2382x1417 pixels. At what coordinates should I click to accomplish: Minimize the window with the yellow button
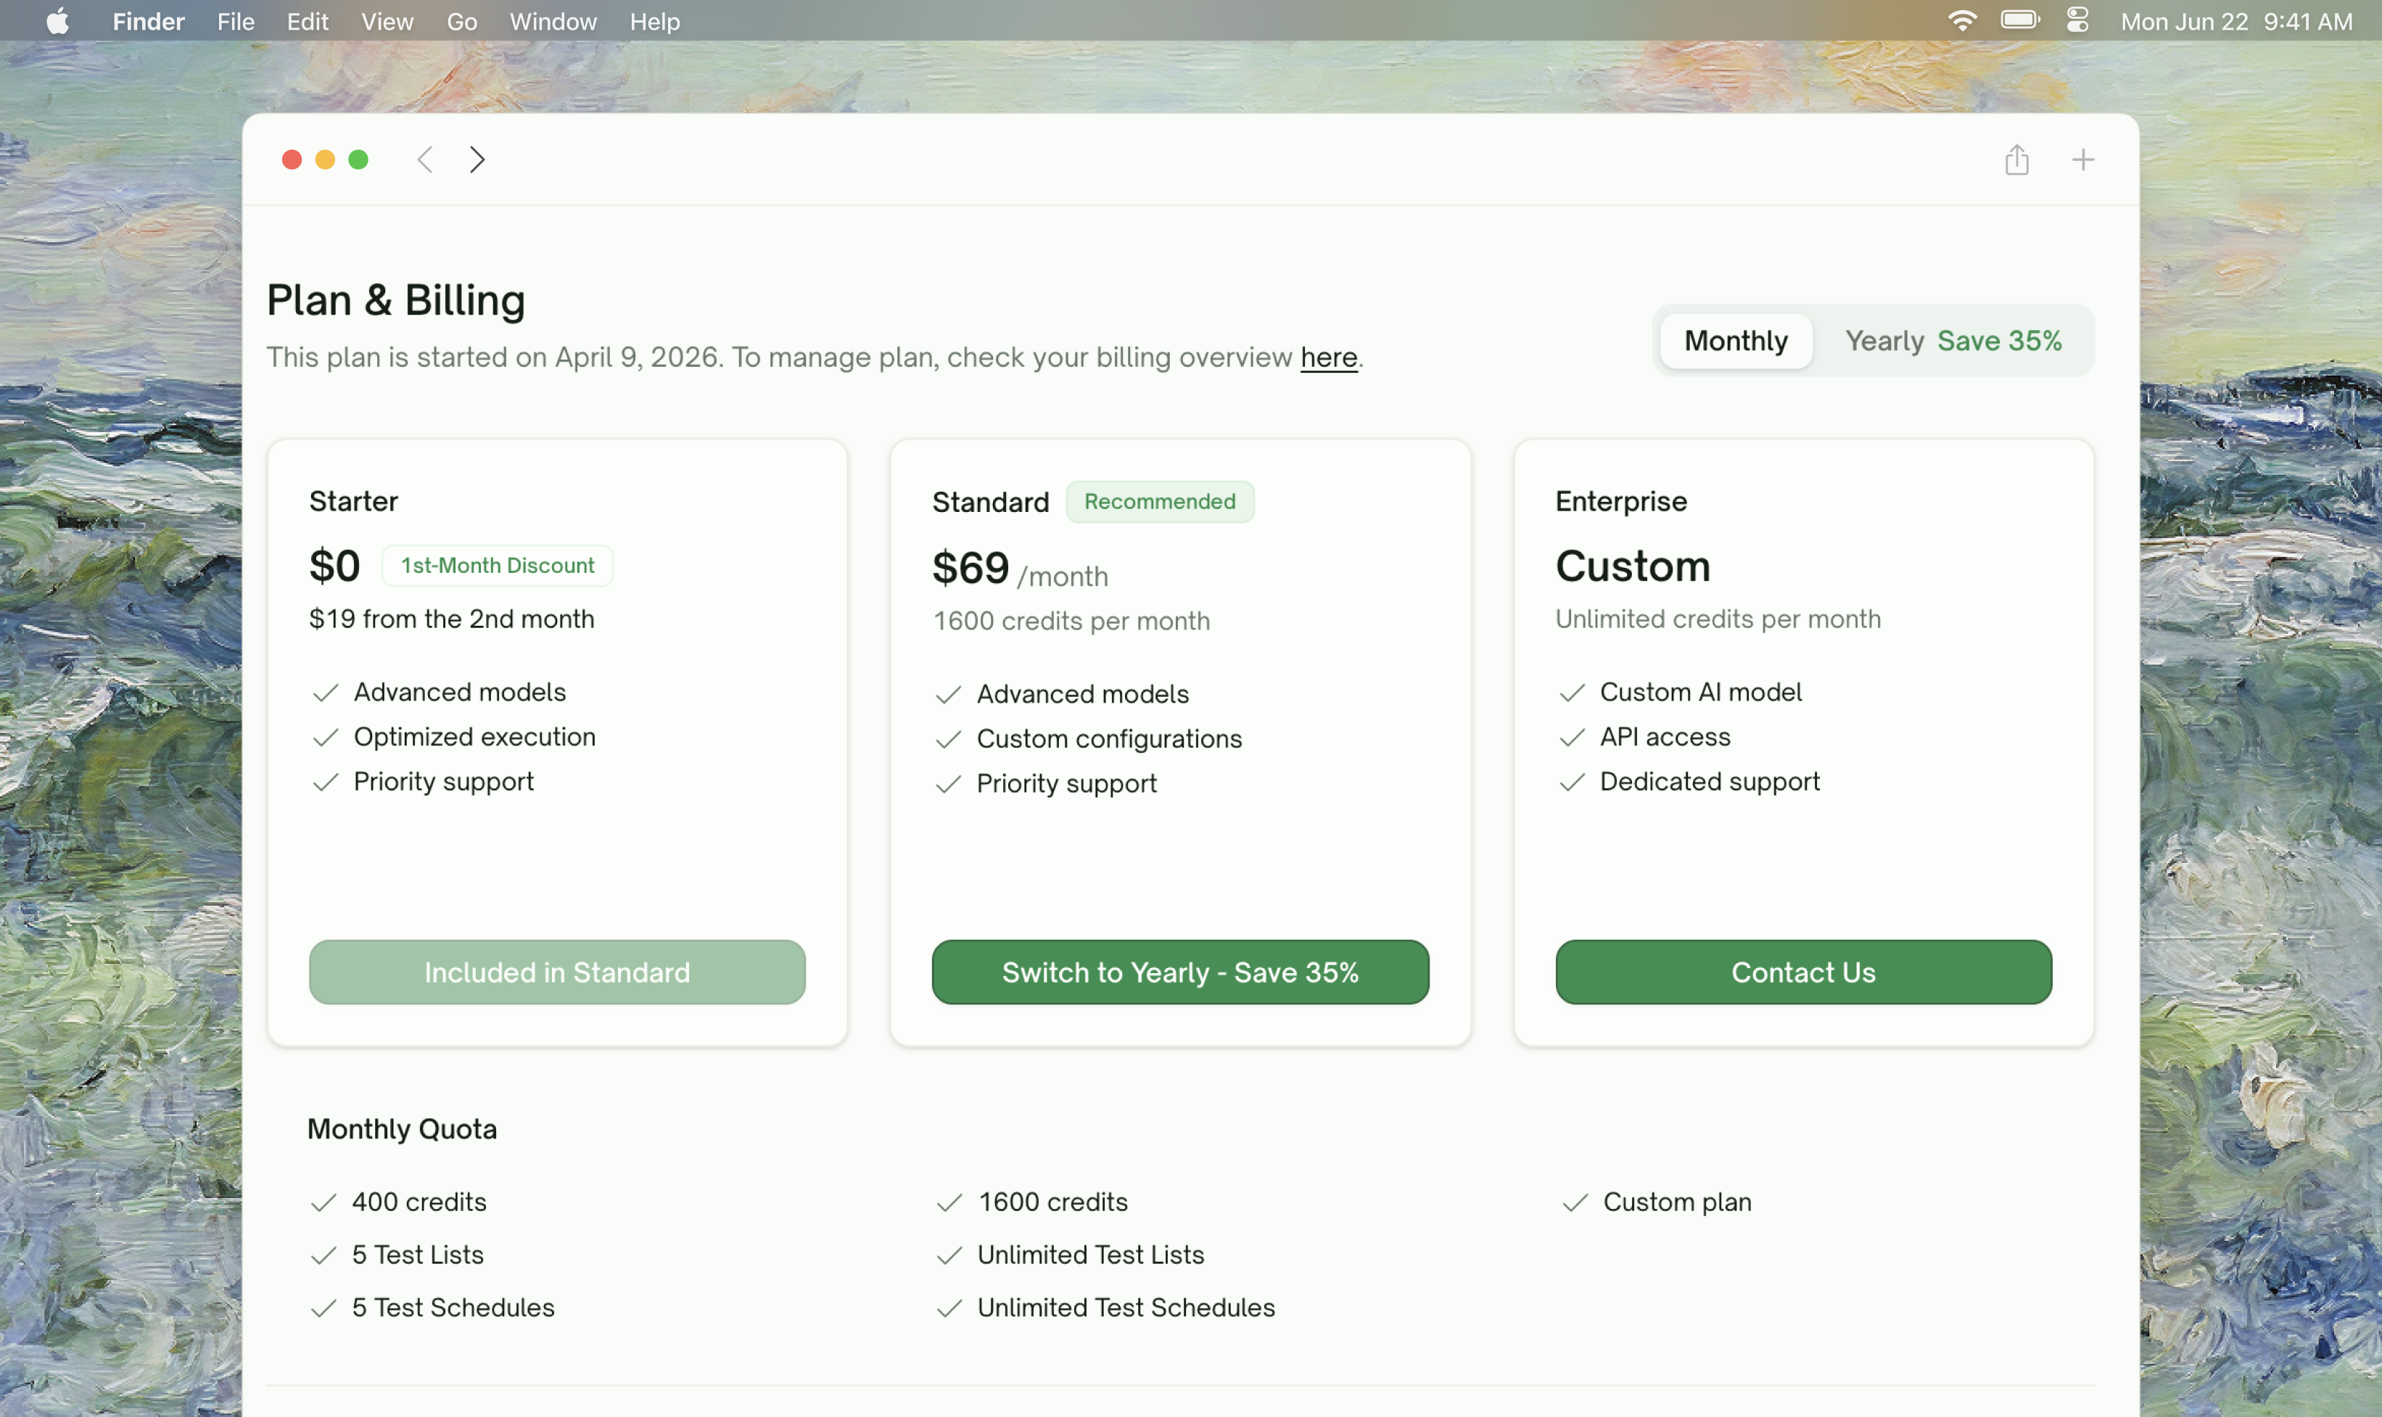(x=325, y=160)
